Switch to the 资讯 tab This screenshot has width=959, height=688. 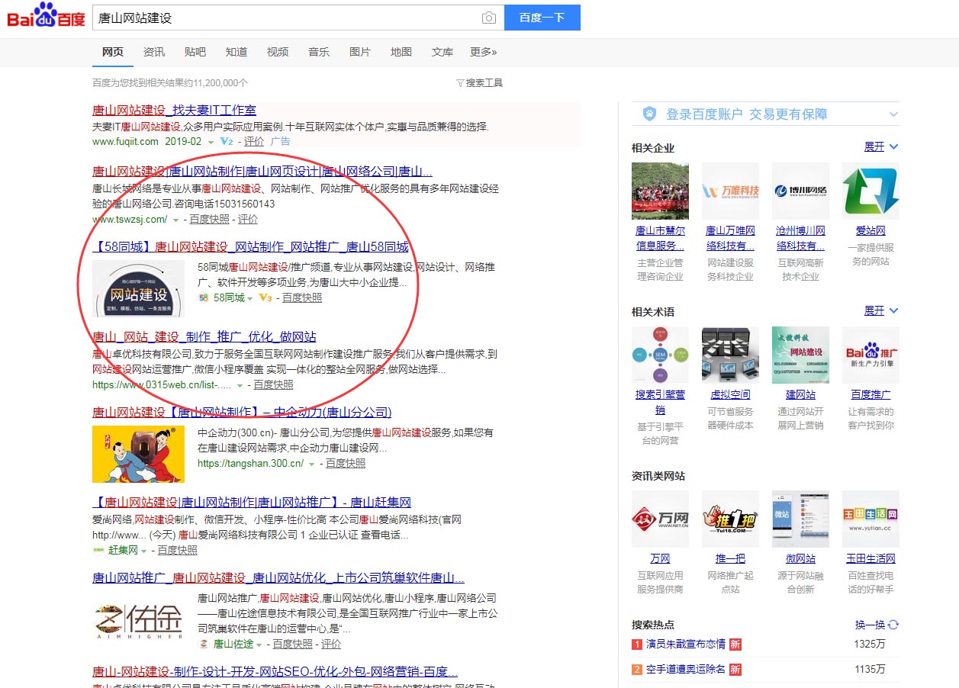point(154,52)
